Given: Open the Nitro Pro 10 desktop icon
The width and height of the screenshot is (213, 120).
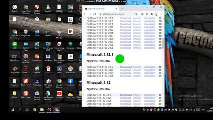Looking at the screenshot, I should pos(26,82).
